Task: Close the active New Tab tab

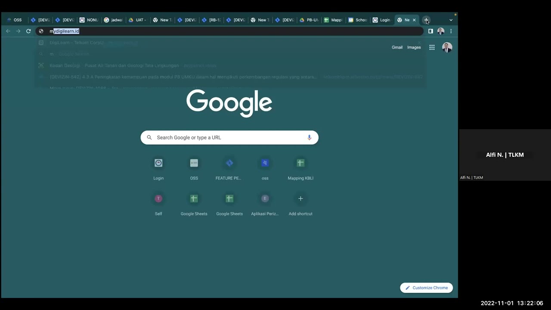Action: coord(414,20)
